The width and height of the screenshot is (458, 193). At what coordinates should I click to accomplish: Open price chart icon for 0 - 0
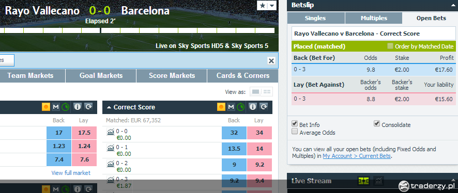(111, 132)
